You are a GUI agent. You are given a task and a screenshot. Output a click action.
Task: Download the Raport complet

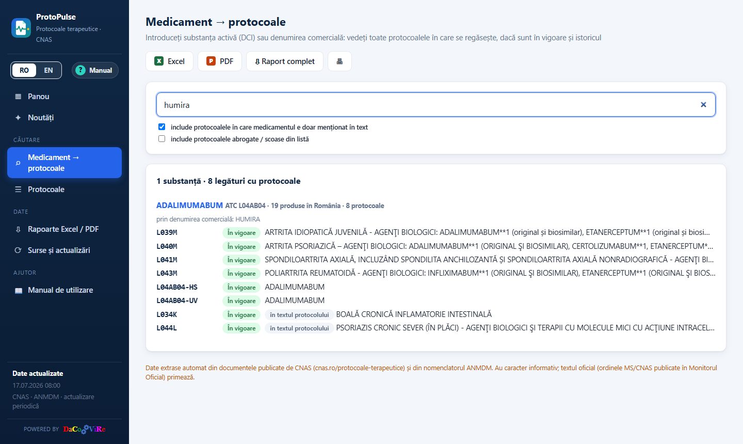tap(284, 61)
